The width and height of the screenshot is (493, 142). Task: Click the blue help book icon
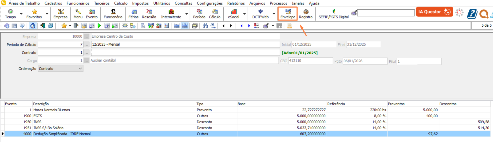(x=472, y=14)
